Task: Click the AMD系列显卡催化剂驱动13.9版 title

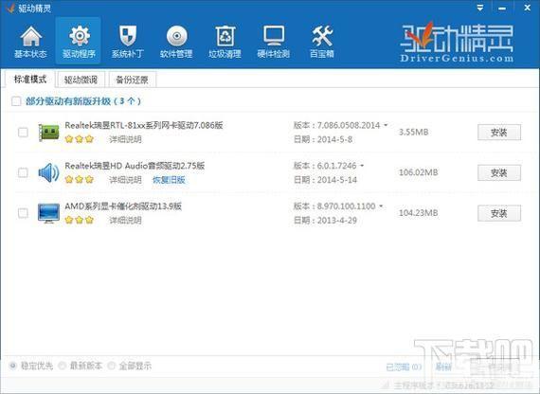Action: click(123, 206)
